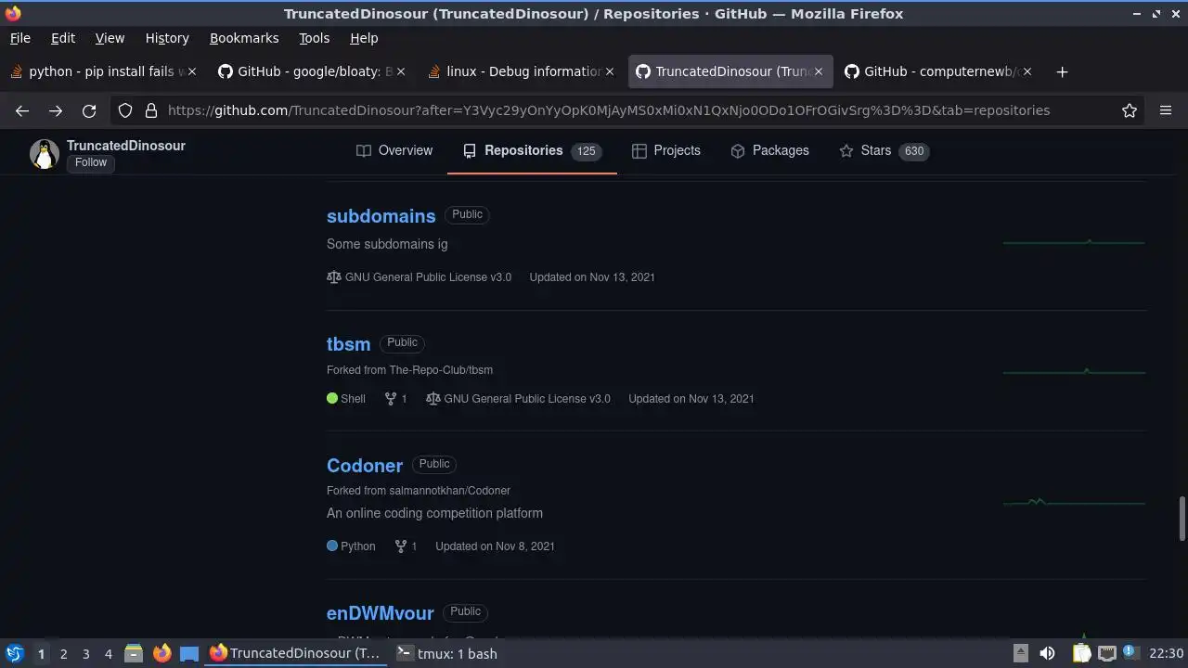Click the browser Back arrow
Image resolution: width=1188 pixels, height=668 pixels.
click(22, 110)
